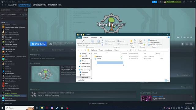Open the СООБЩЕСТВО community tab
The image size is (196, 110).
(40, 5)
